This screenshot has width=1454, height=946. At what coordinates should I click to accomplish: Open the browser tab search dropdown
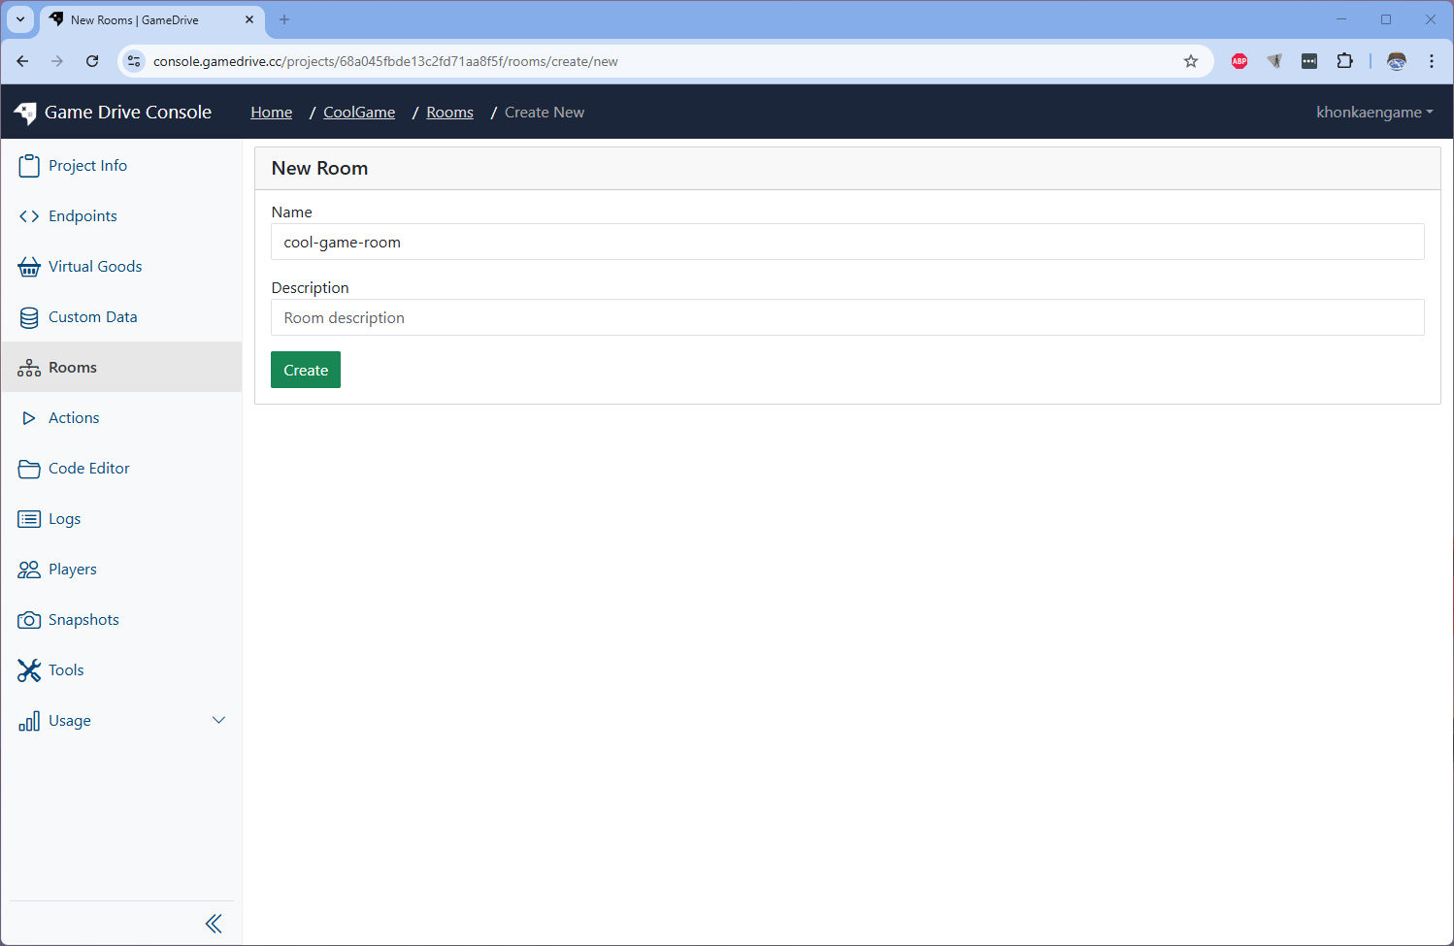20,19
